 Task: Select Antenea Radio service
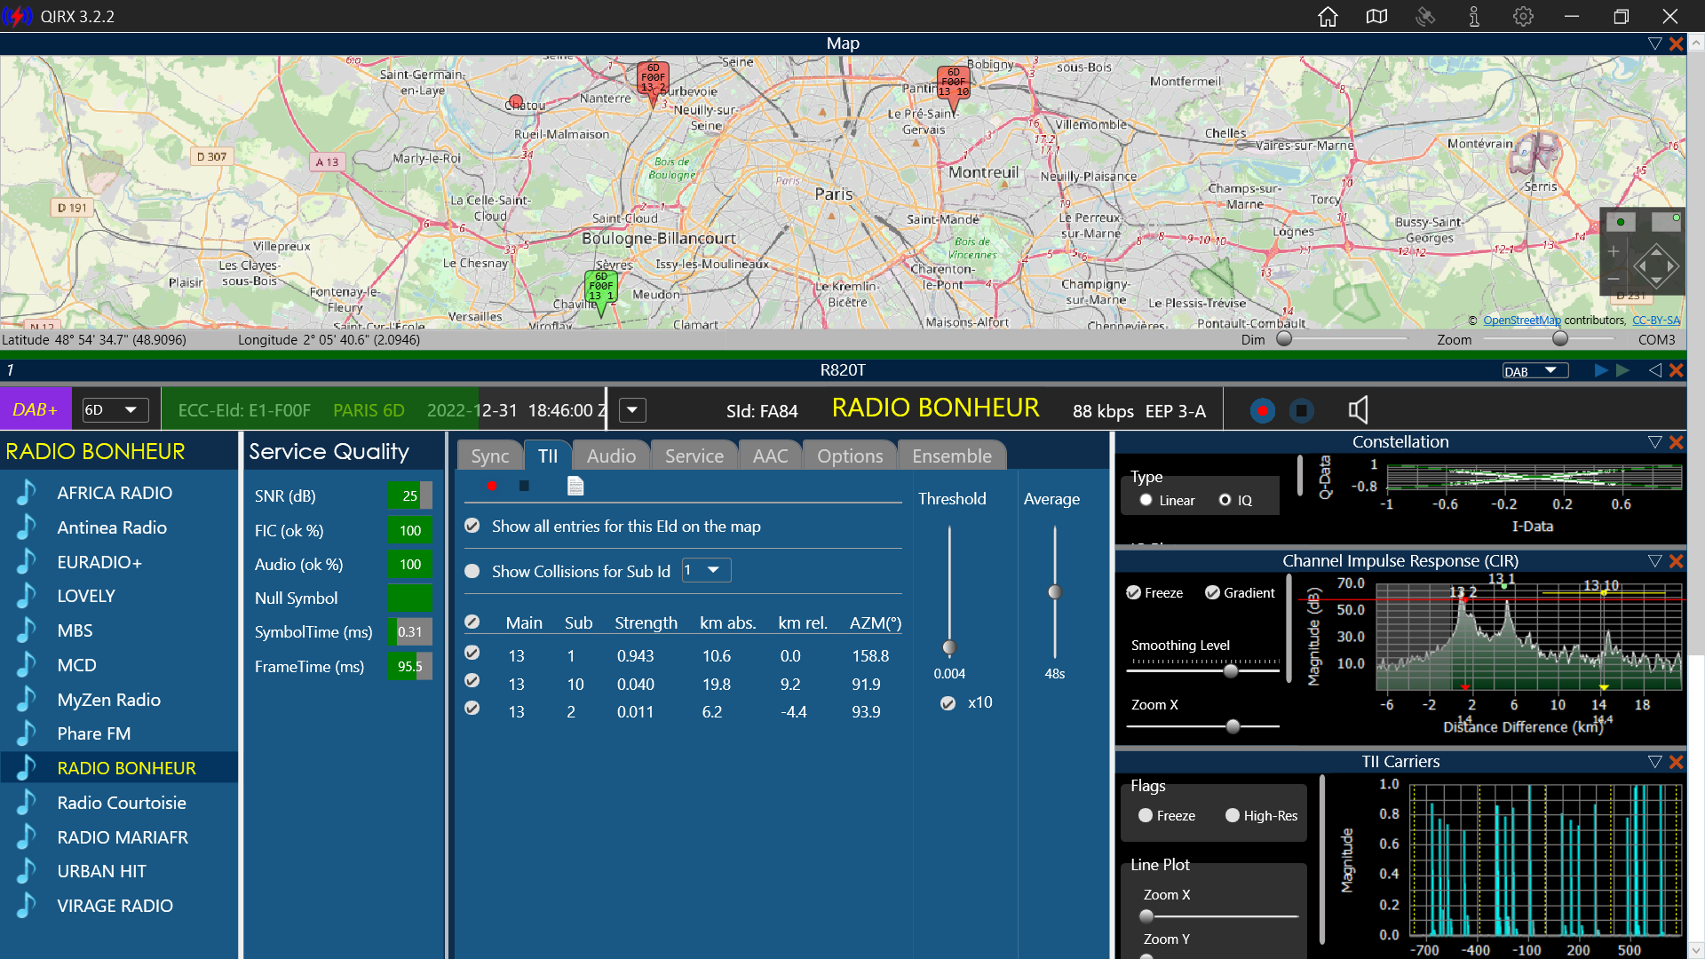[x=112, y=527]
